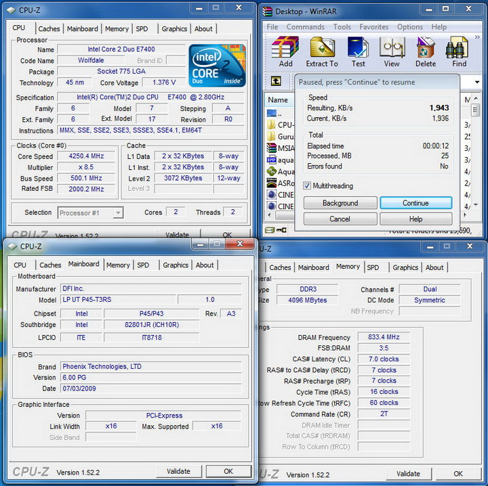Switch to Graphics tab in top CPU-Z
The height and width of the screenshot is (486, 488).
tap(174, 29)
